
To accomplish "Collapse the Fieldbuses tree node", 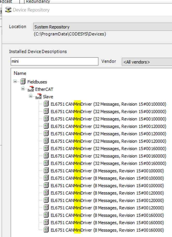I will click(15, 82).
